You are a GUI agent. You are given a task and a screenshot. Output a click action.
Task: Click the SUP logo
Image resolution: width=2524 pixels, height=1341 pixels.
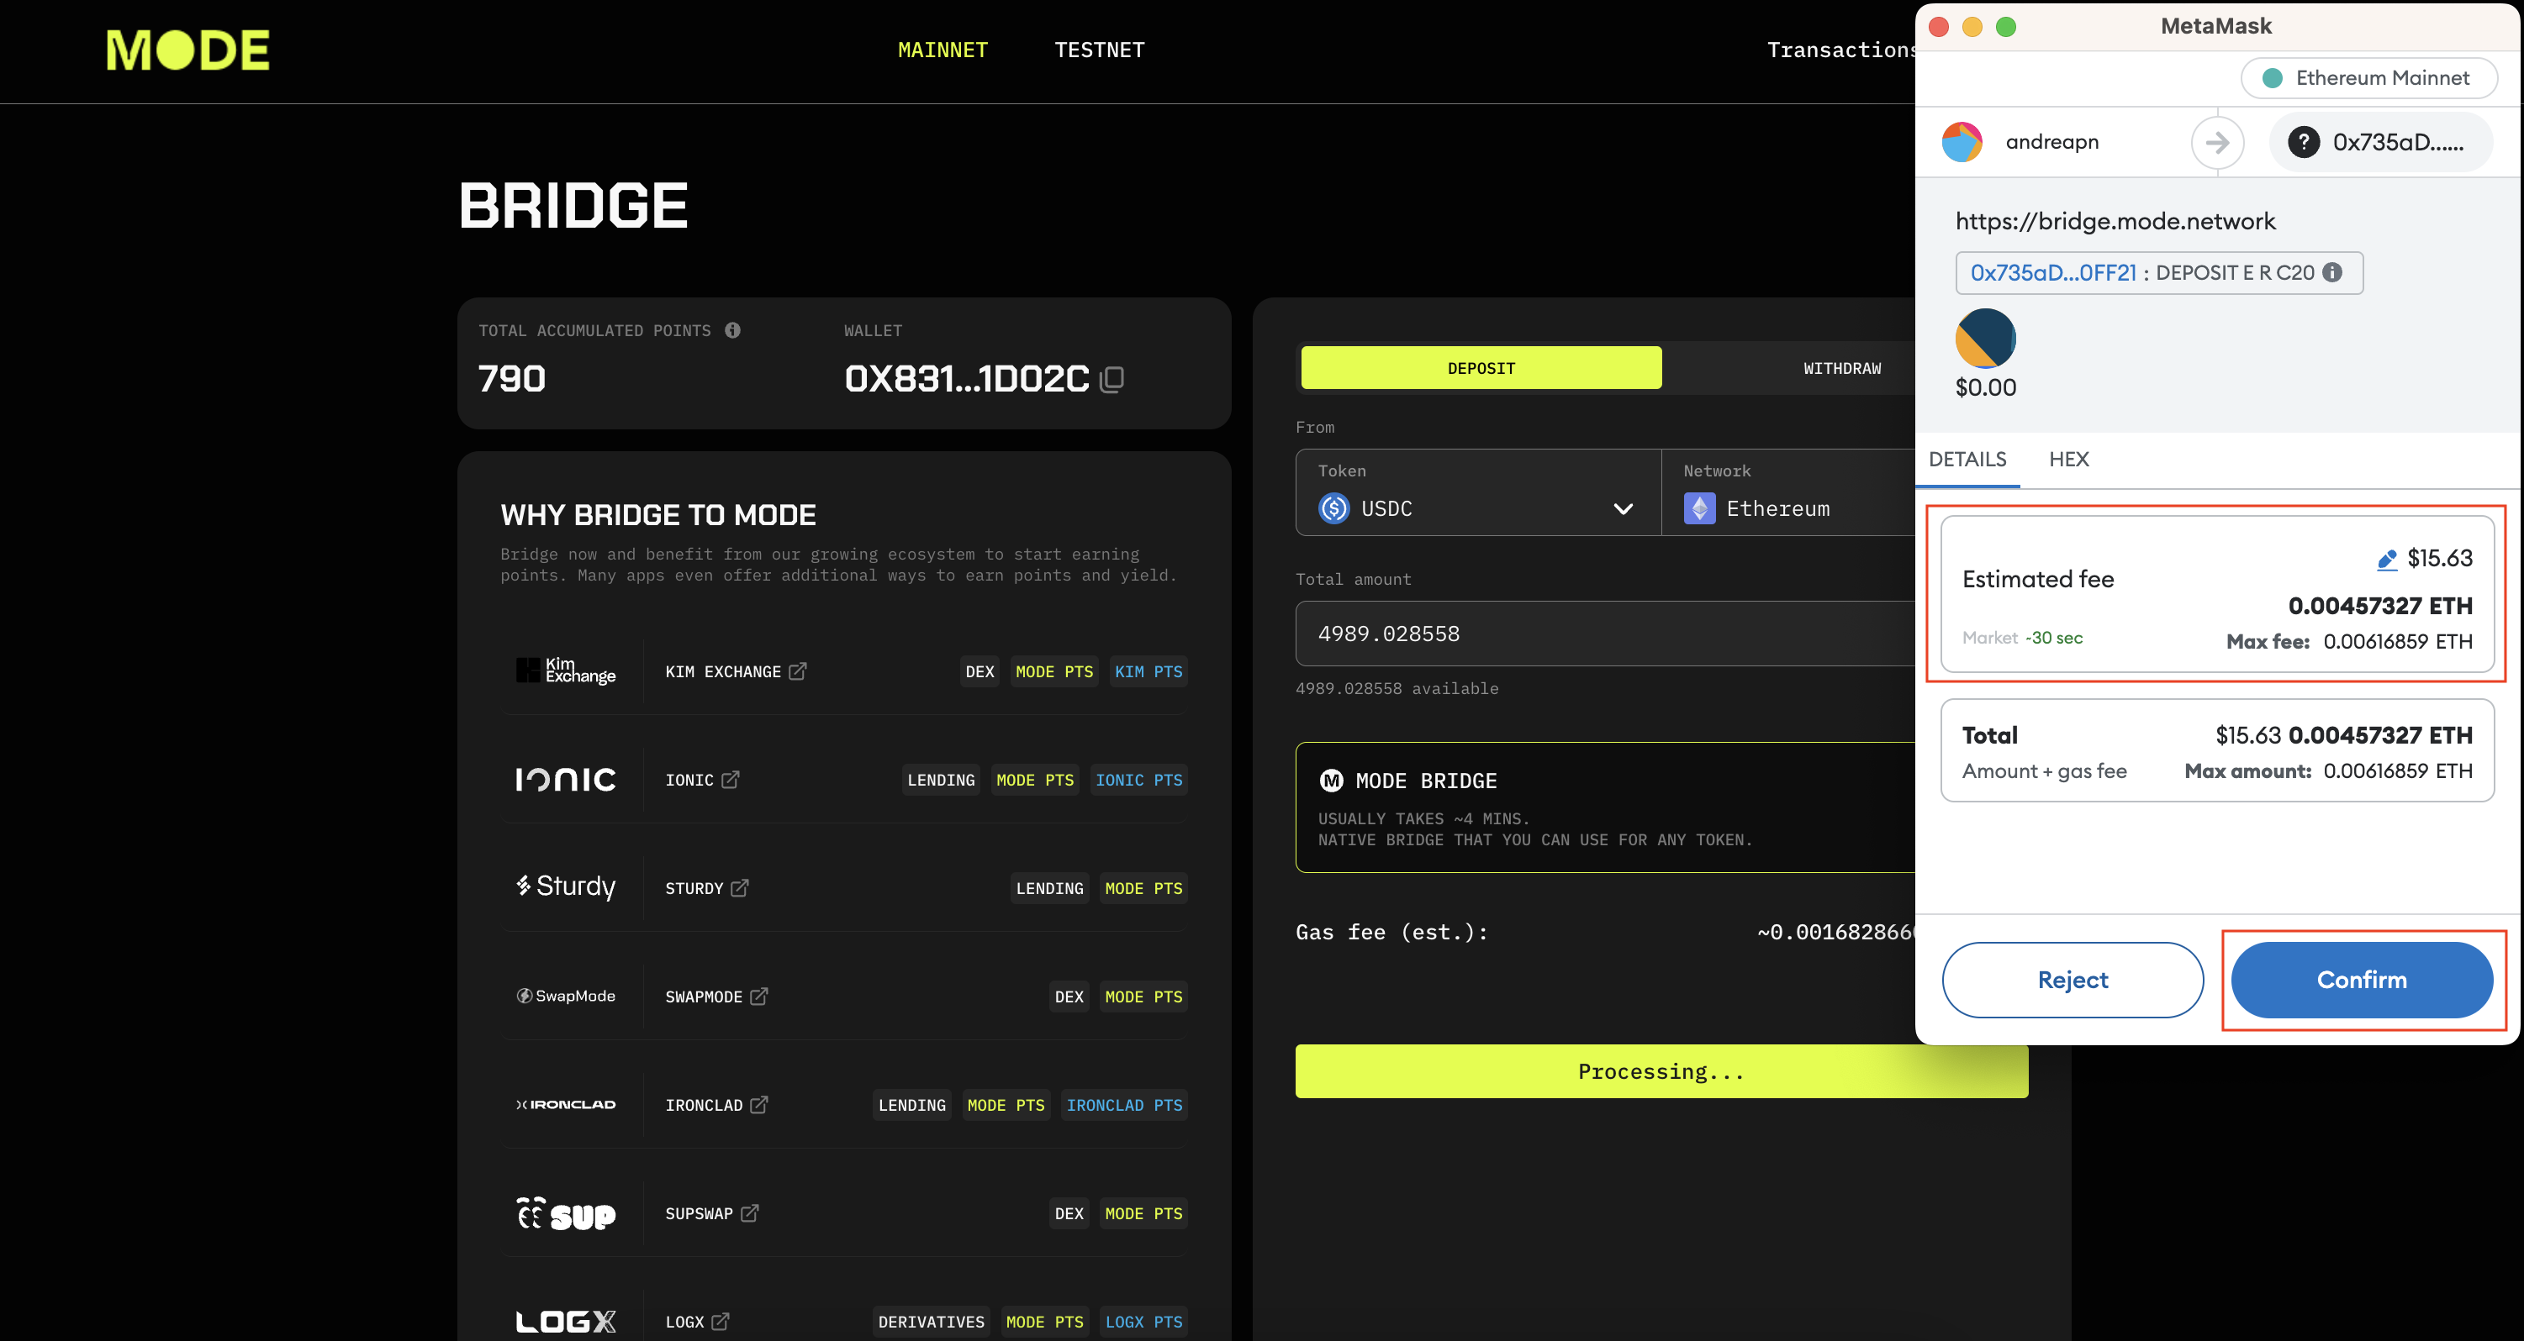[x=567, y=1214]
